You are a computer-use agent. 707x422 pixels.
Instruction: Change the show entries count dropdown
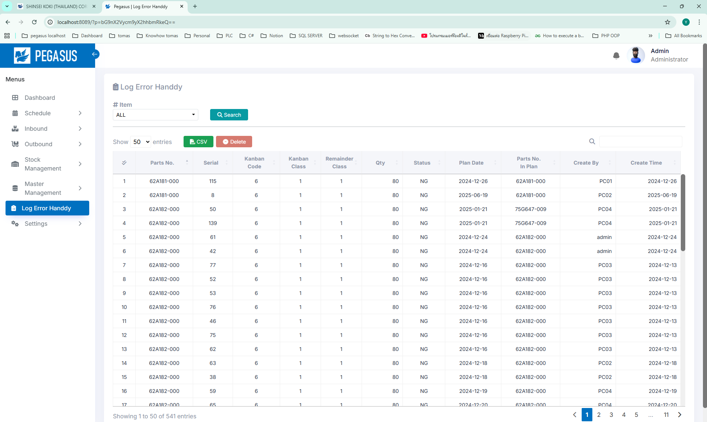pyautogui.click(x=140, y=142)
